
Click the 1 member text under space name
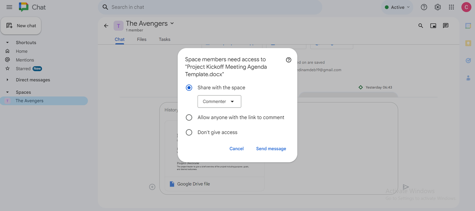point(134,30)
